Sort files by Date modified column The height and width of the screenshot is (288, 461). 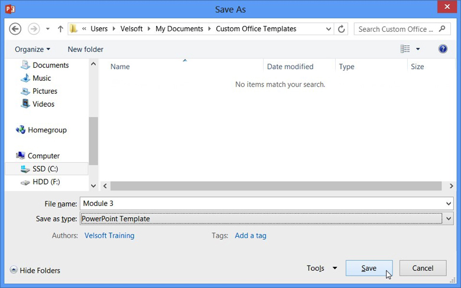coord(290,67)
